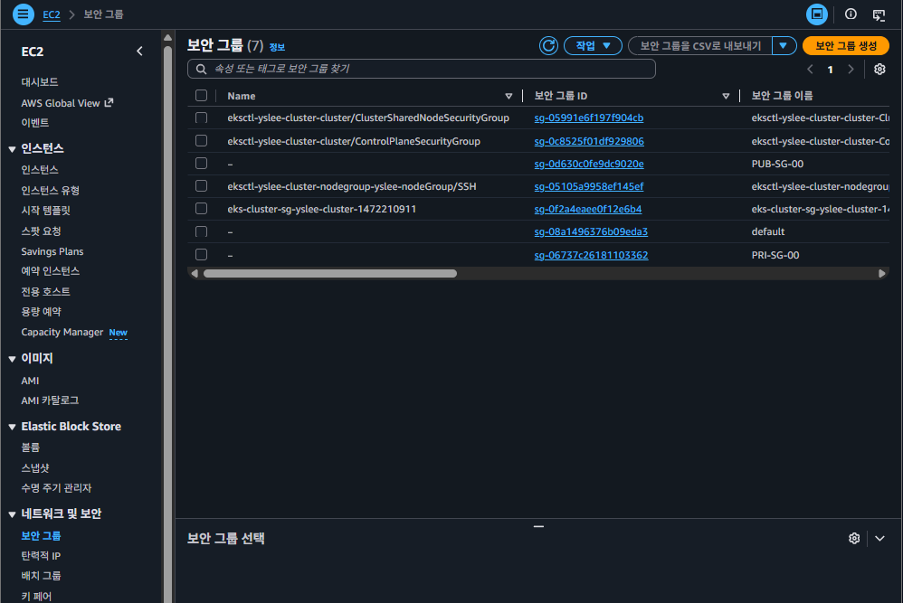Open detail panel settings gear icon
Viewport: 903px width, 603px height.
(x=854, y=538)
